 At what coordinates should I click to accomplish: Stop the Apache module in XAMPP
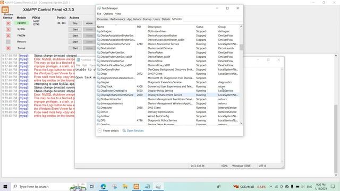(75, 23)
